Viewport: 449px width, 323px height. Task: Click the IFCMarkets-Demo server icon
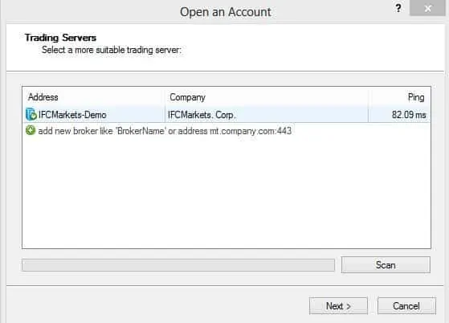[31, 115]
